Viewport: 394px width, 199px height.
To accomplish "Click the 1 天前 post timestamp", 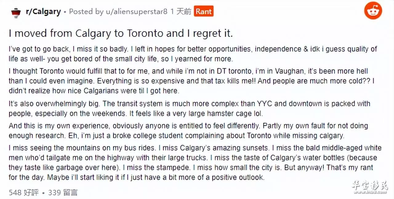I will pyautogui.click(x=181, y=12).
